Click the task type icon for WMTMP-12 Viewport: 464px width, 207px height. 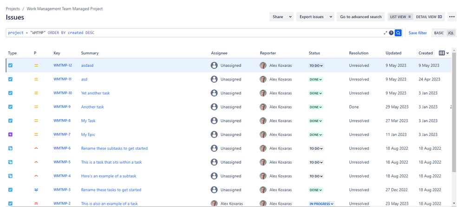[10, 65]
